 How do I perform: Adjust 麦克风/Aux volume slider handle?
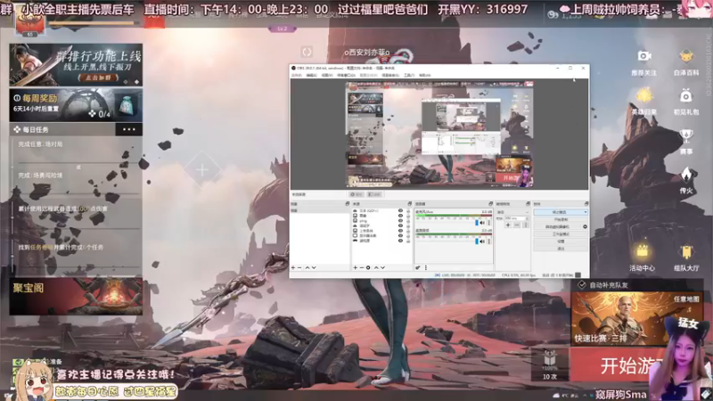[477, 223]
